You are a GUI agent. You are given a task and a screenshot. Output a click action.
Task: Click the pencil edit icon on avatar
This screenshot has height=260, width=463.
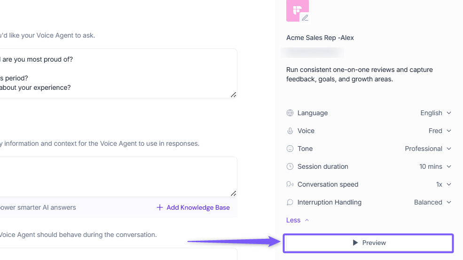[x=305, y=18]
